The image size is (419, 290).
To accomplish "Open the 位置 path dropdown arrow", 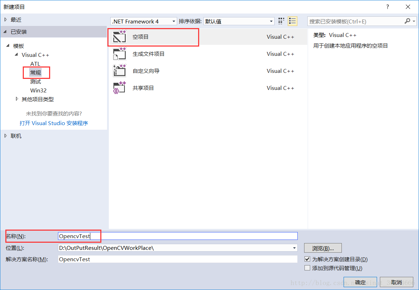I will [294, 248].
